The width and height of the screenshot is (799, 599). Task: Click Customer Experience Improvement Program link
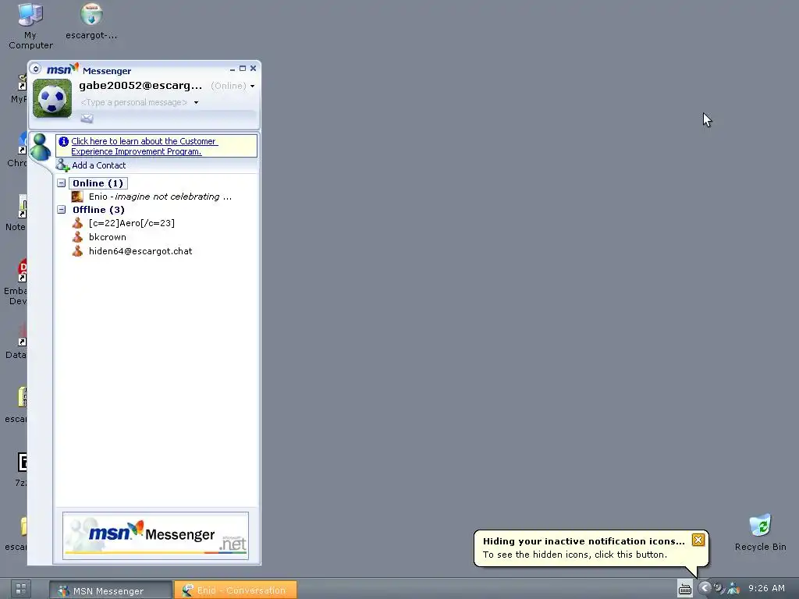(x=144, y=146)
